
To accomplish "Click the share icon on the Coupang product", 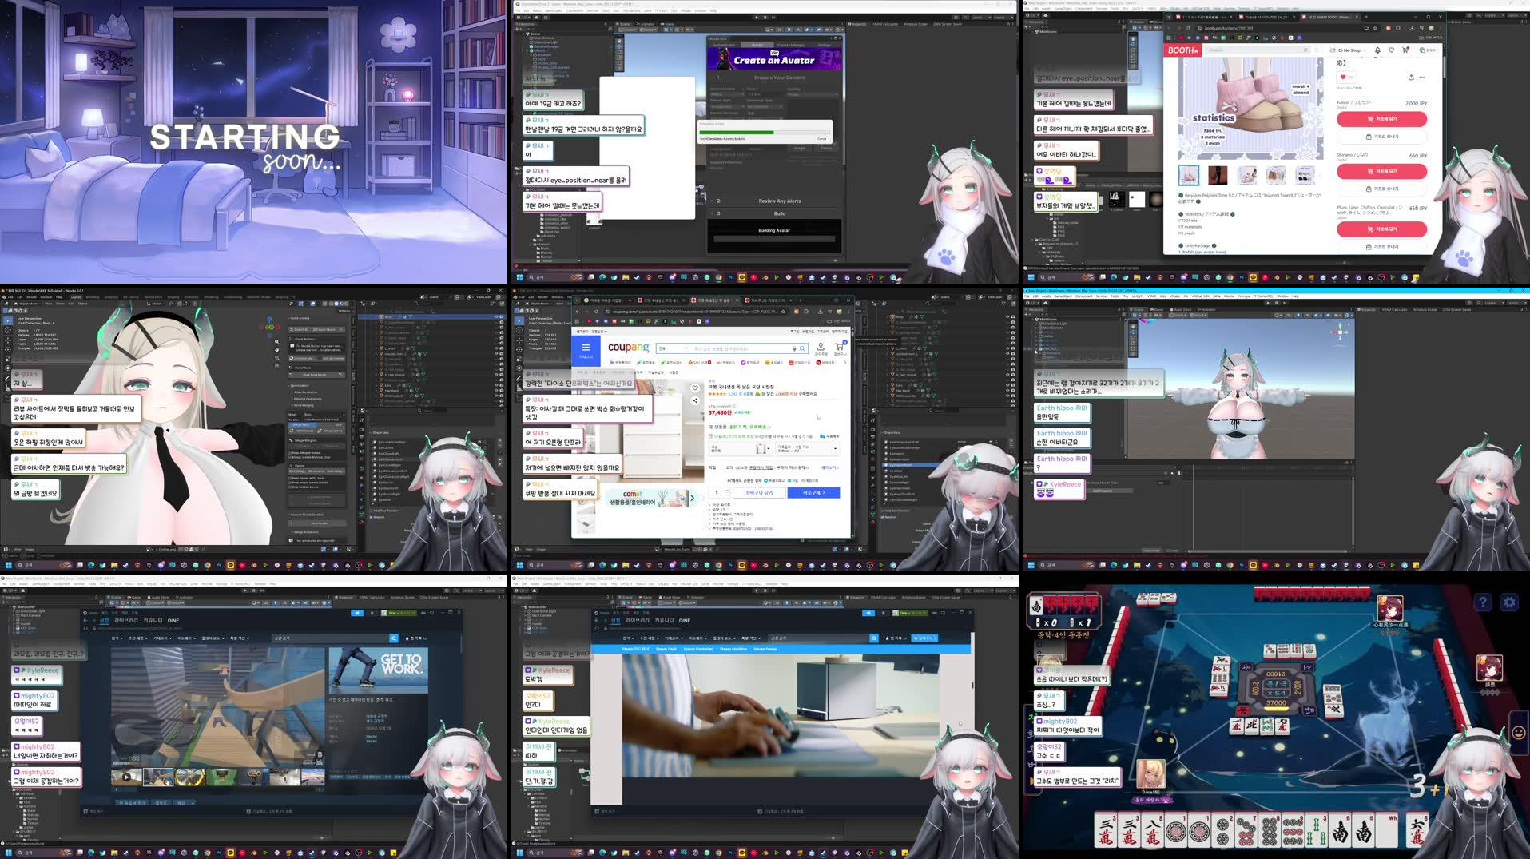I will point(696,401).
